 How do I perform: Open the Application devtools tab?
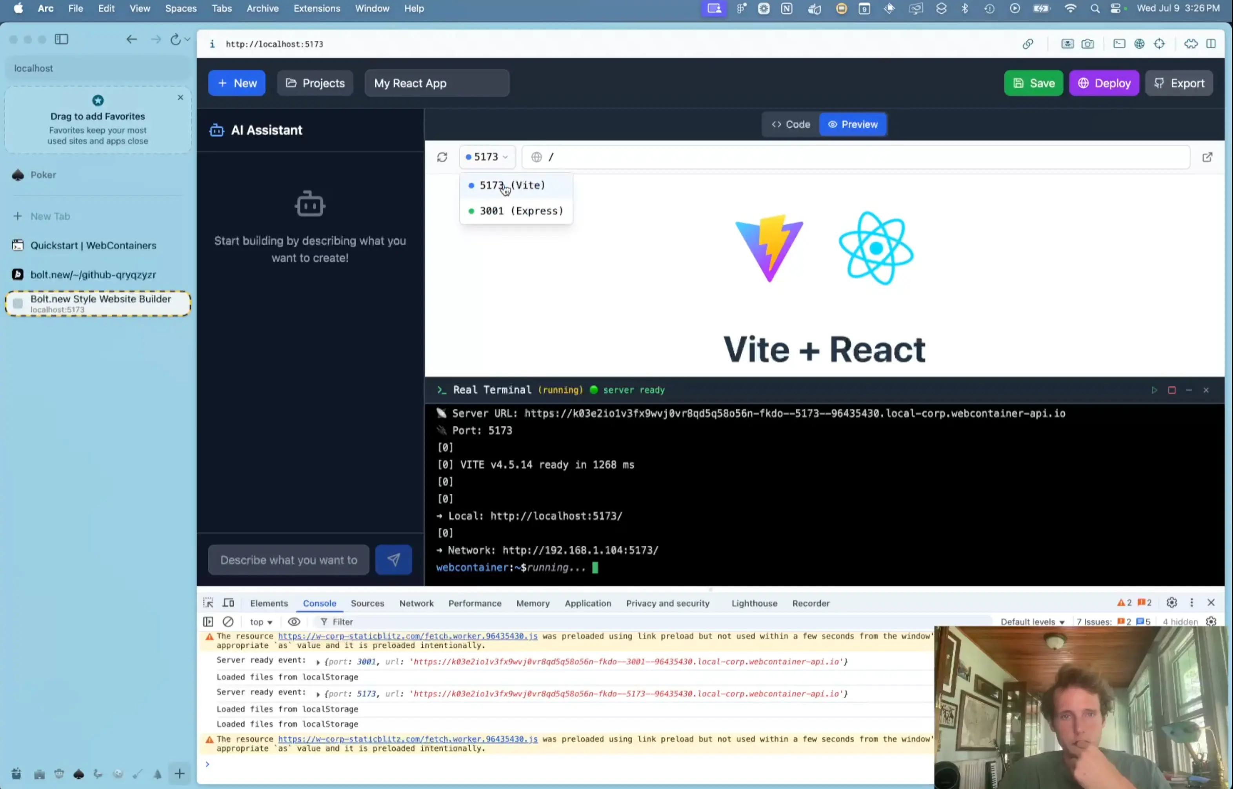coord(587,604)
